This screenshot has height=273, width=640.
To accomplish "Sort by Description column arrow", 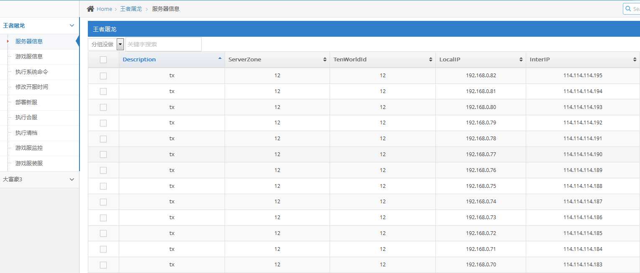I will [220, 59].
